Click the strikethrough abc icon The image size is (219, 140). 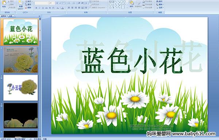(46, 8)
